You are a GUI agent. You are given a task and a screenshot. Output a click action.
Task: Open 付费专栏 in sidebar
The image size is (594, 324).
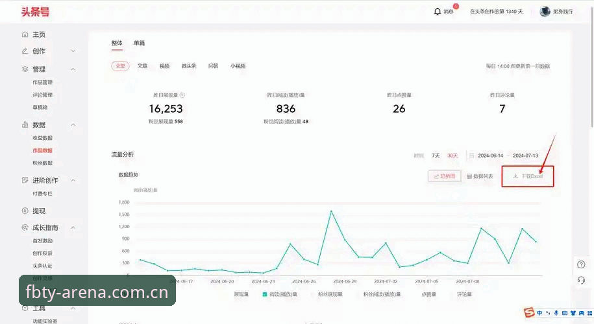click(x=42, y=194)
